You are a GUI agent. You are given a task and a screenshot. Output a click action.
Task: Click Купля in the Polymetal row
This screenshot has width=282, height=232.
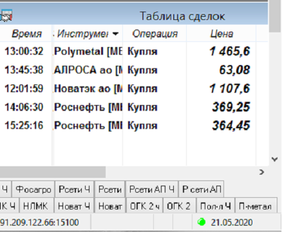pos(142,52)
